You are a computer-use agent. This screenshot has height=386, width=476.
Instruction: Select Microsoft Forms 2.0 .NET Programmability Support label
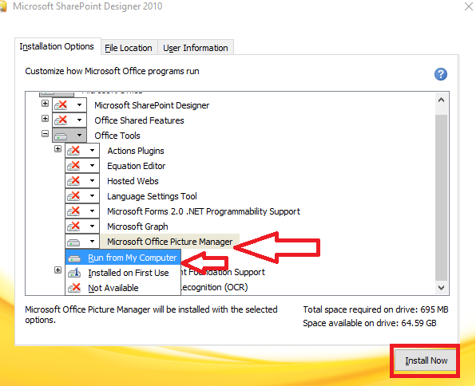tap(204, 211)
